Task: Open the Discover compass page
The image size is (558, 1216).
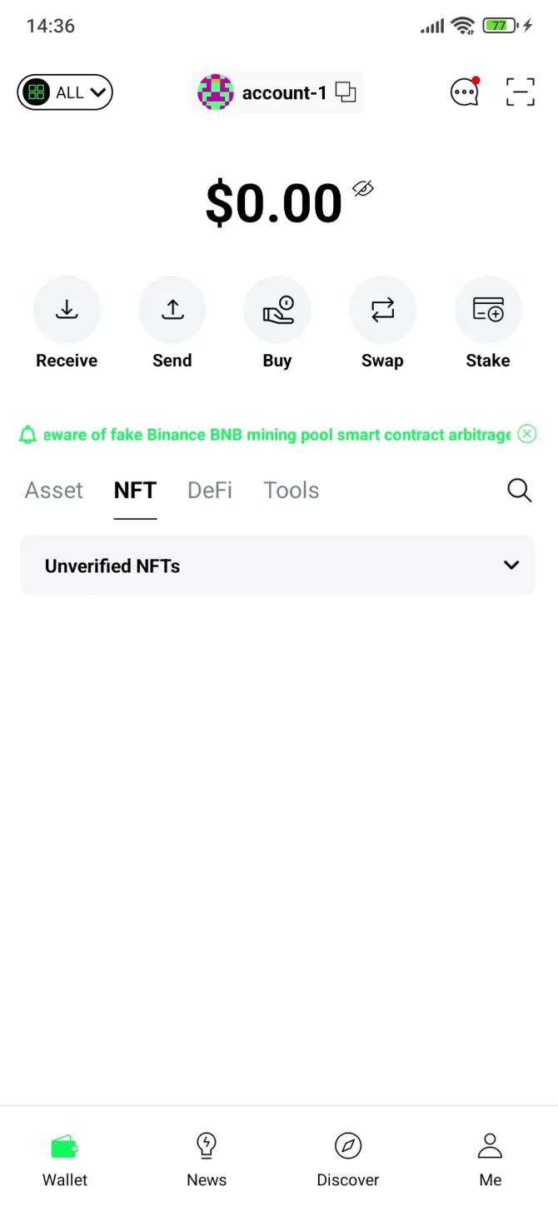Action: pyautogui.click(x=348, y=1158)
